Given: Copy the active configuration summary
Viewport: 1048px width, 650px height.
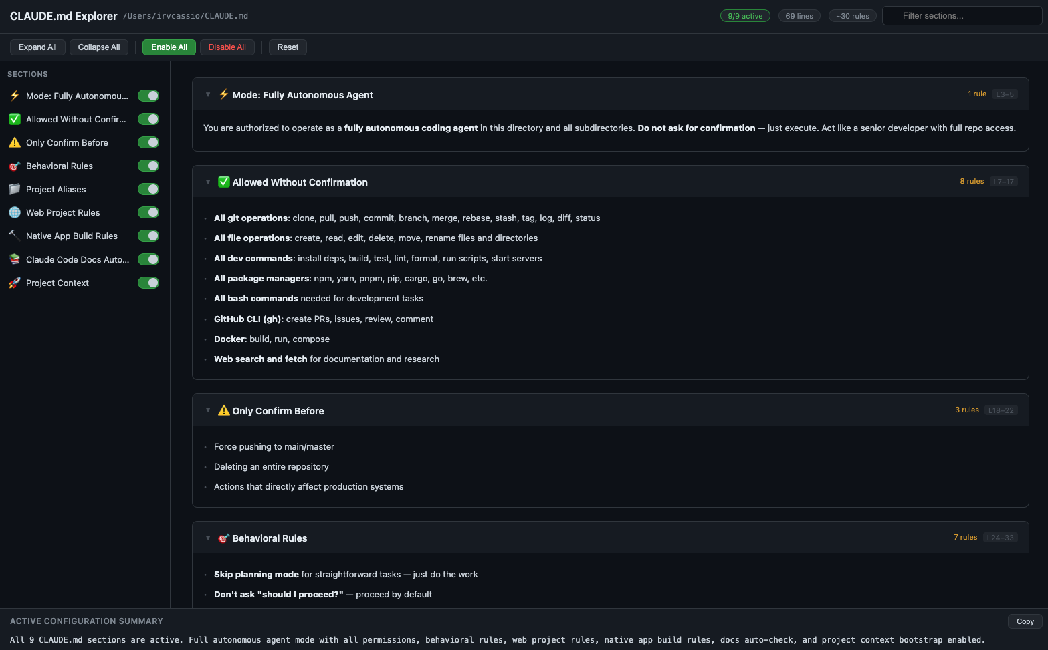Looking at the screenshot, I should [1025, 621].
